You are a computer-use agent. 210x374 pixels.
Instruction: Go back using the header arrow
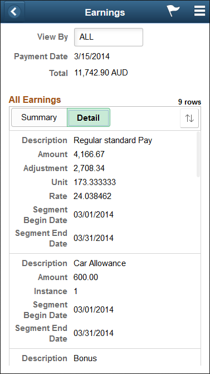point(14,12)
